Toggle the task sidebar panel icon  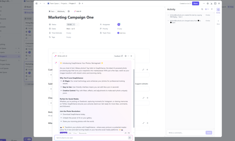tap(36, 4)
